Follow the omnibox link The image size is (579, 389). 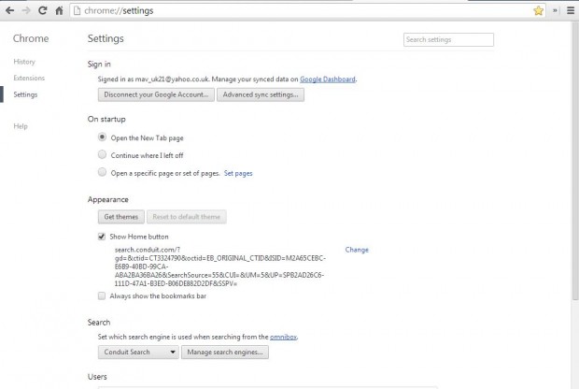[283, 337]
